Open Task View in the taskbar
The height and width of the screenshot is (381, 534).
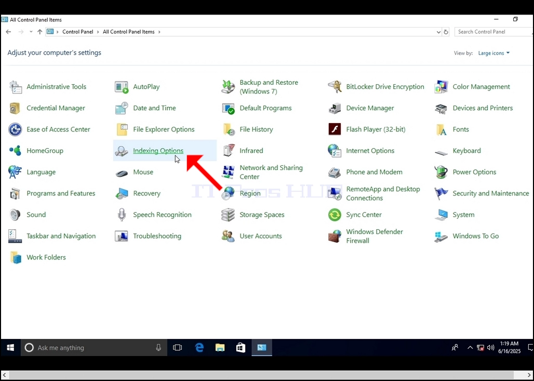pyautogui.click(x=178, y=348)
